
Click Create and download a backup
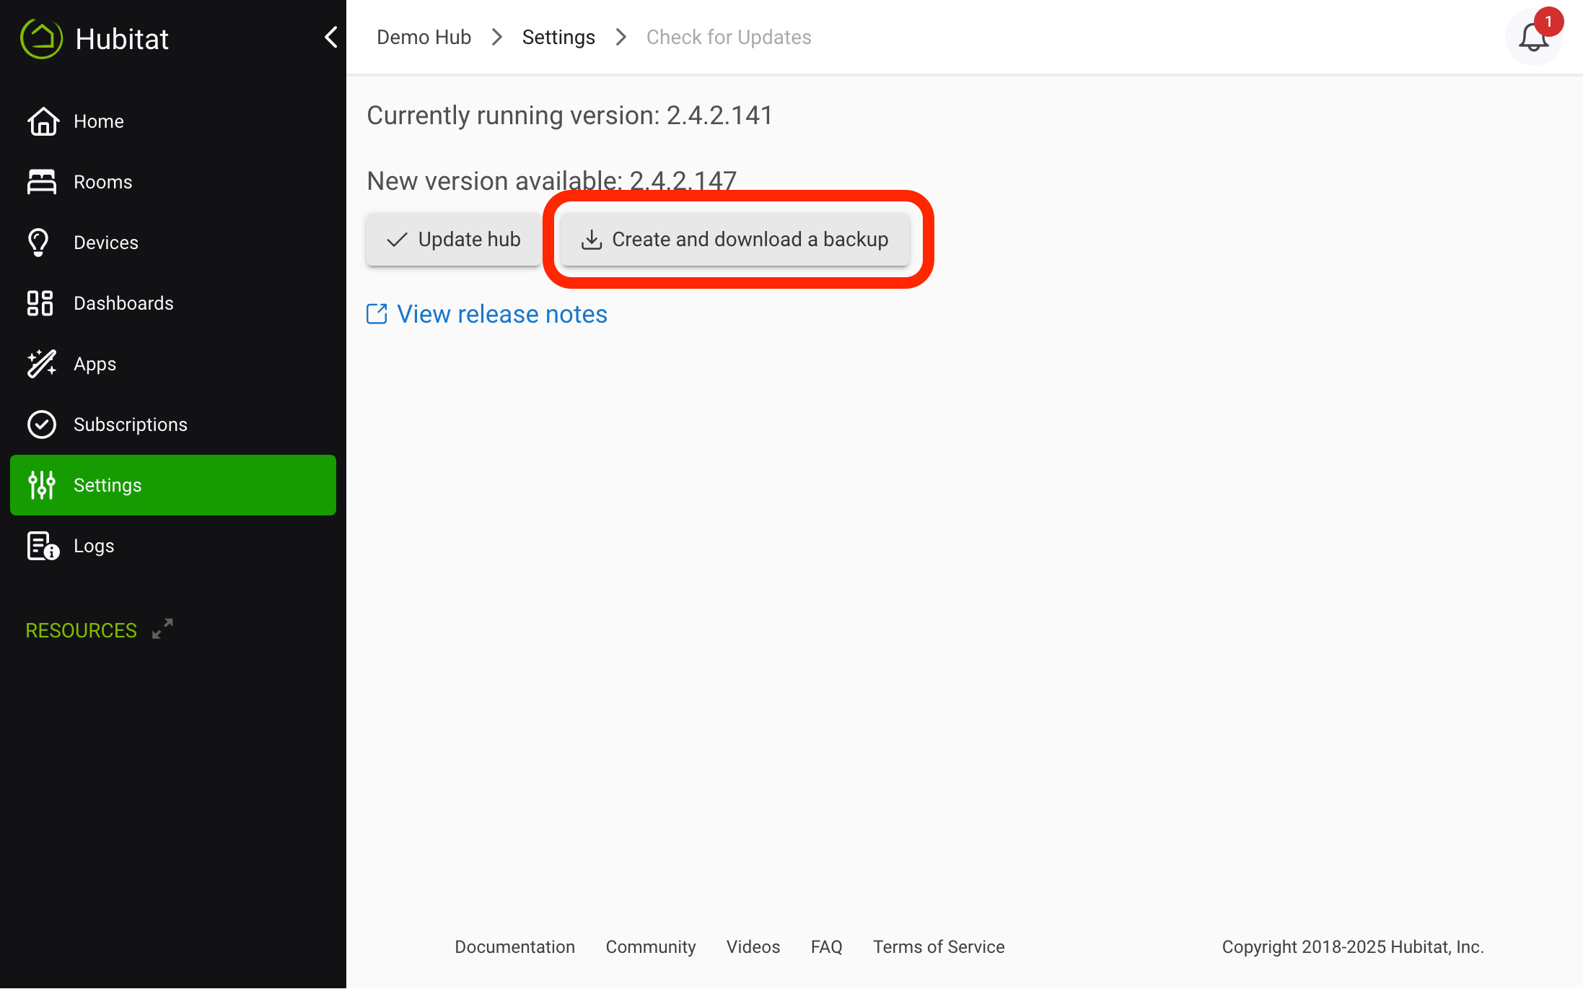[735, 239]
